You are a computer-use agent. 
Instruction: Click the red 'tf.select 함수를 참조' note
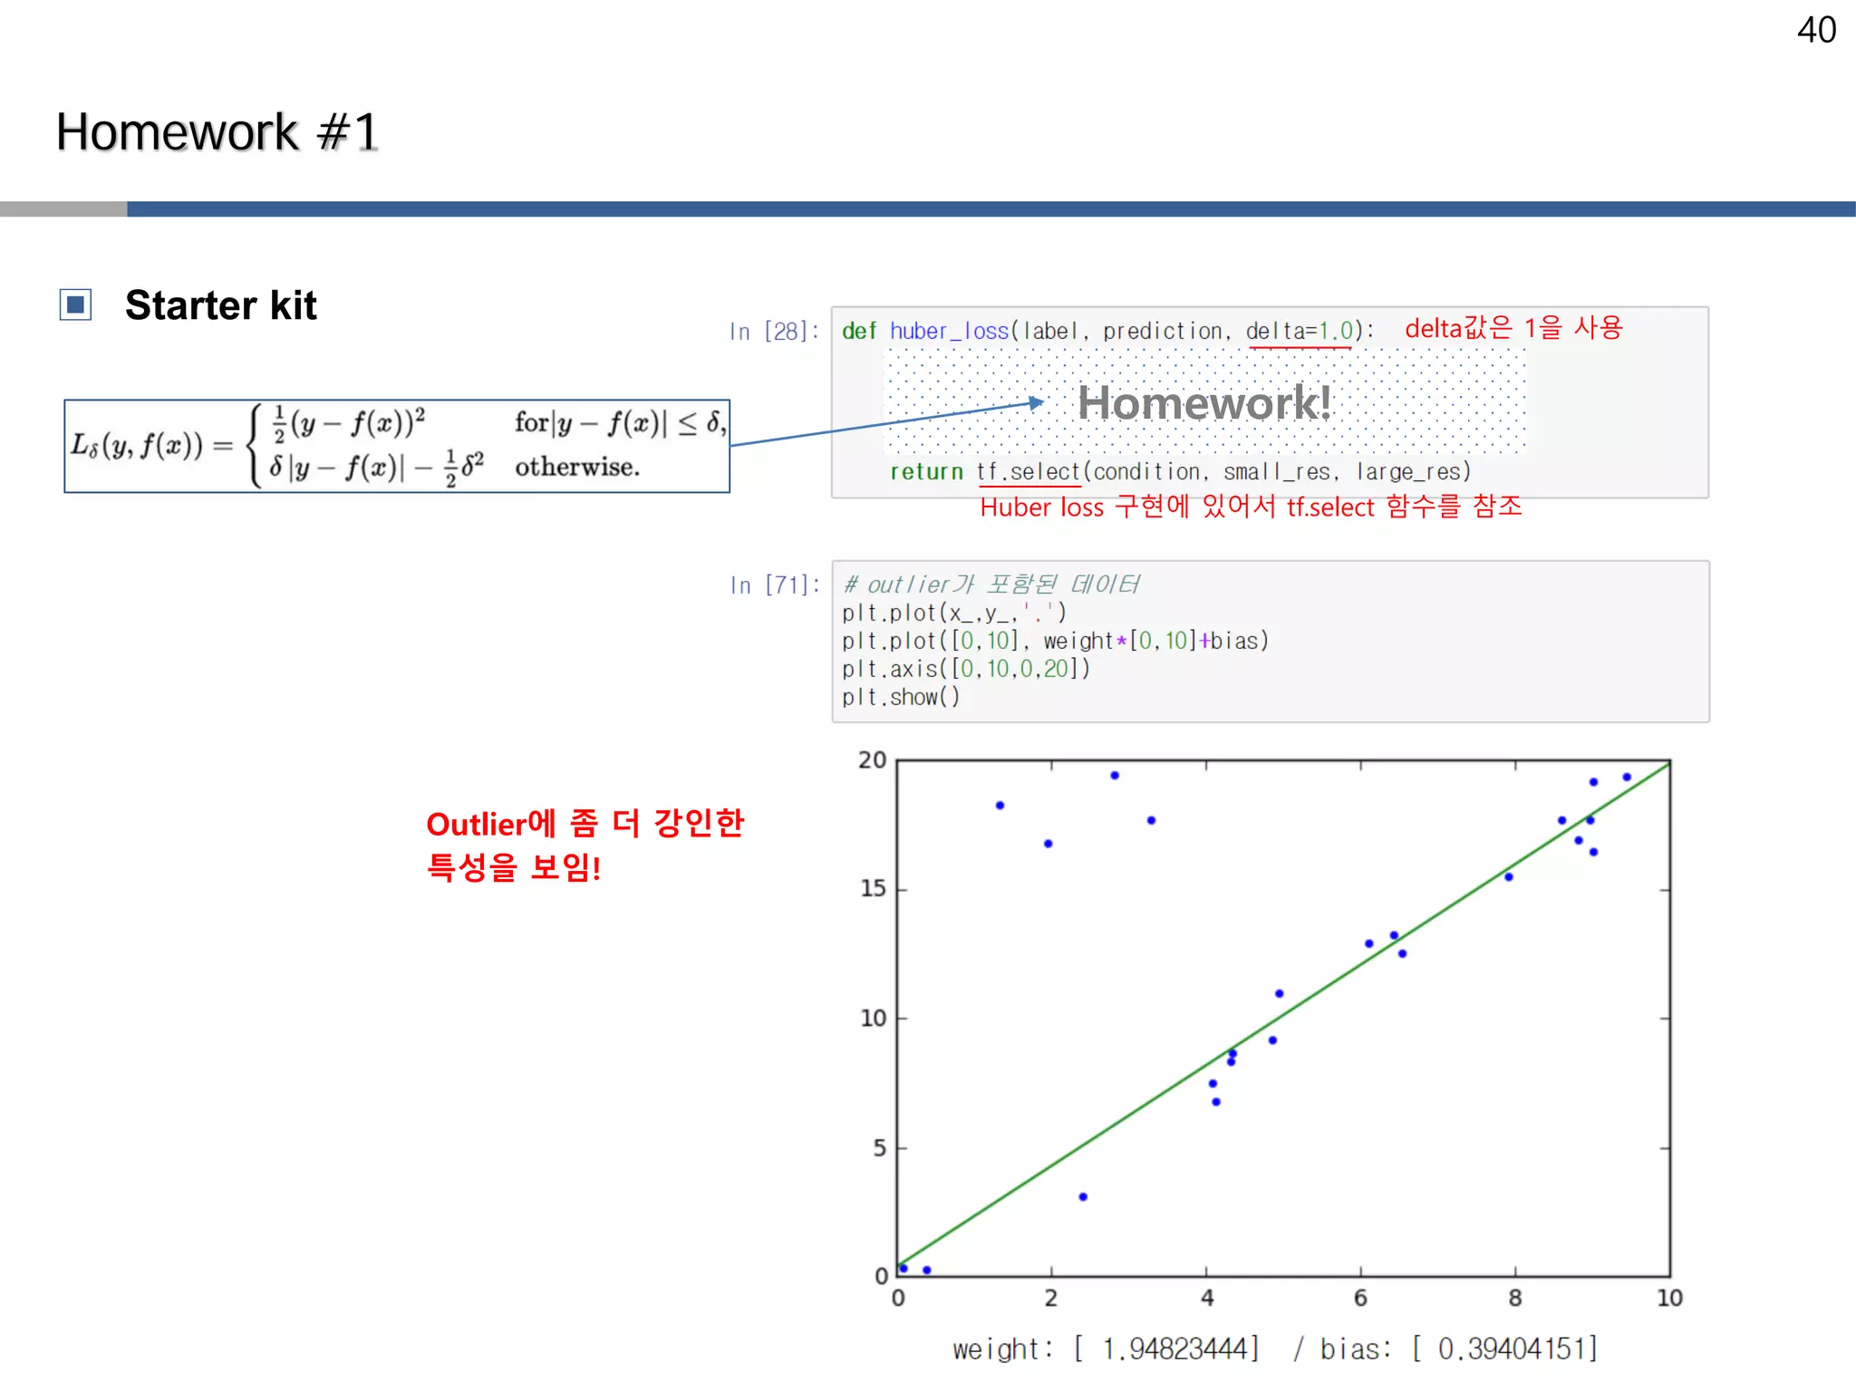coord(1405,507)
